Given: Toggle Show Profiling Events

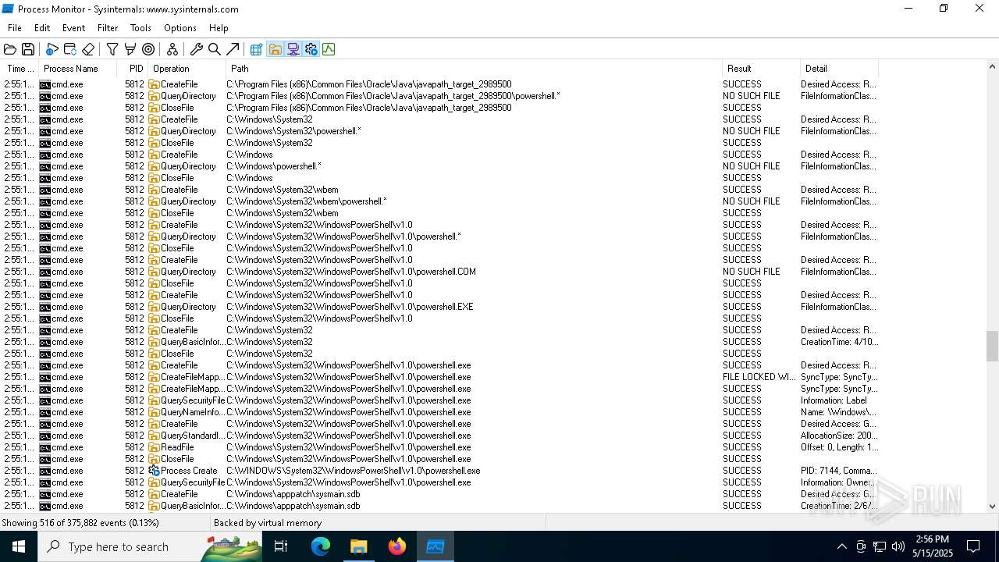Looking at the screenshot, I should click(x=329, y=49).
